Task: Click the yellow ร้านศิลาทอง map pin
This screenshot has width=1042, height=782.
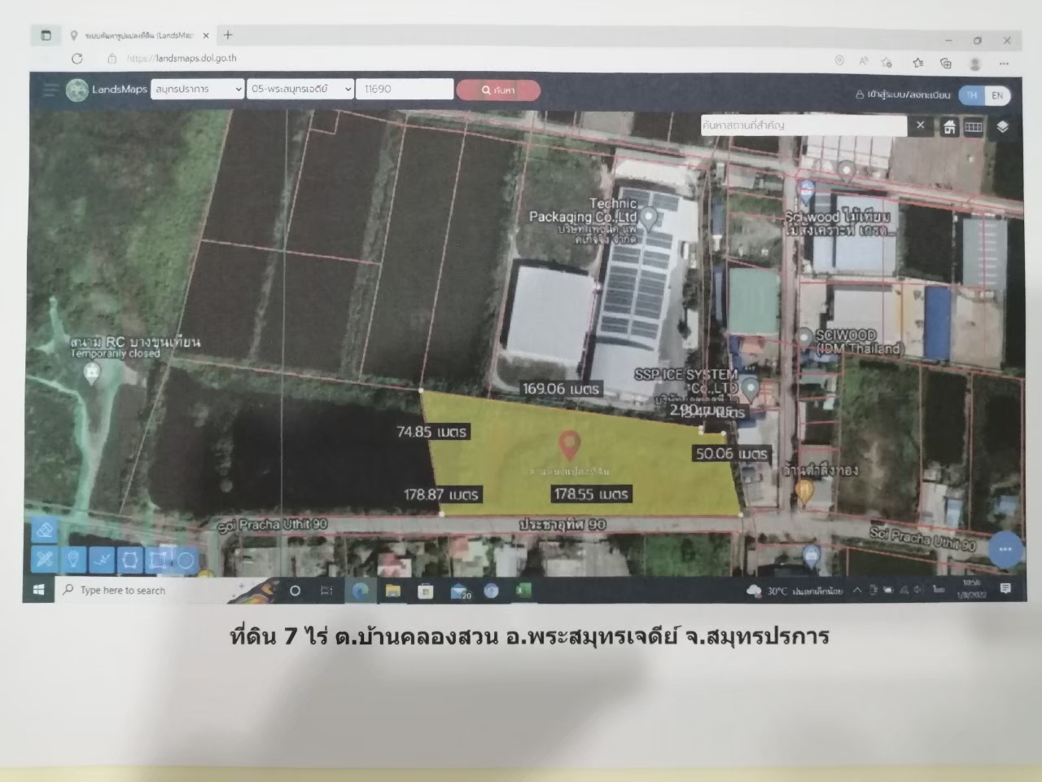Action: (x=803, y=491)
